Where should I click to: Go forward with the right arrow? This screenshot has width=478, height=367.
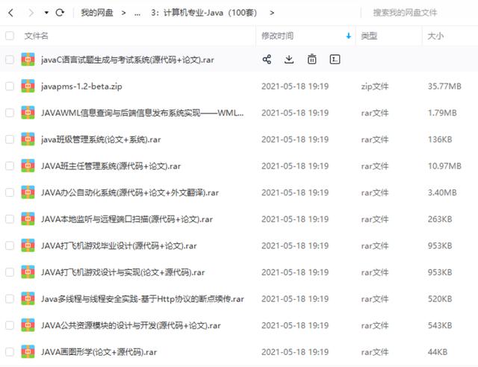click(31, 13)
